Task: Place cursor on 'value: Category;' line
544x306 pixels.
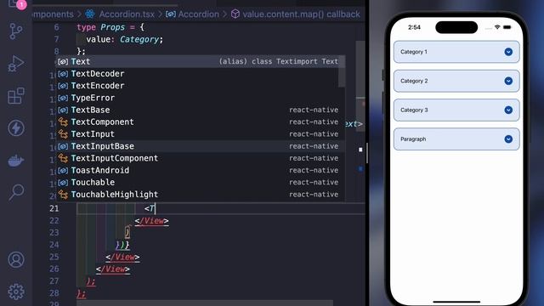Action: pyautogui.click(x=125, y=39)
